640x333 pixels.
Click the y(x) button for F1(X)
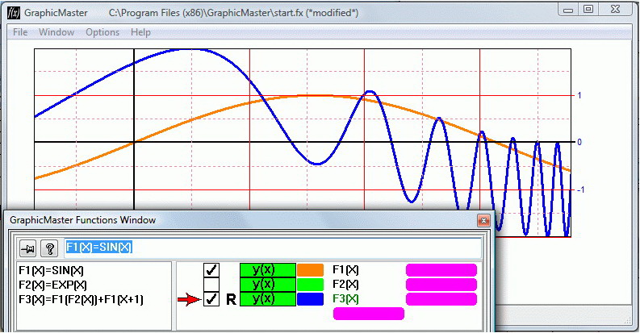coord(268,270)
